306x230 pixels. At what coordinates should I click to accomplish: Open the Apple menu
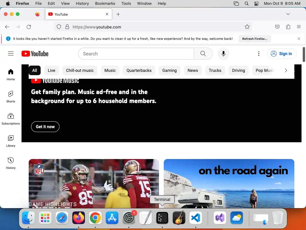pos(8,4)
